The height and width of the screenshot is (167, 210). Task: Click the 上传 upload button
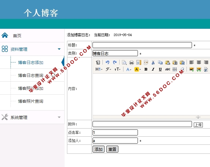point(198,125)
